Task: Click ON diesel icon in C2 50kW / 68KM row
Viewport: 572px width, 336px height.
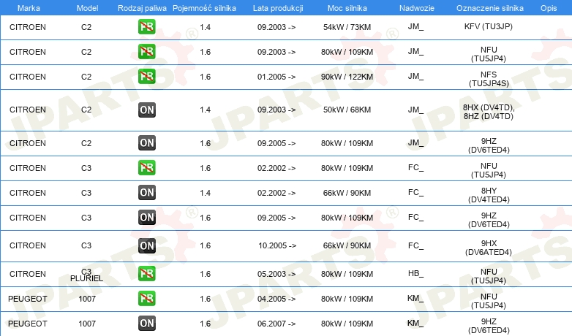Action: (x=146, y=110)
